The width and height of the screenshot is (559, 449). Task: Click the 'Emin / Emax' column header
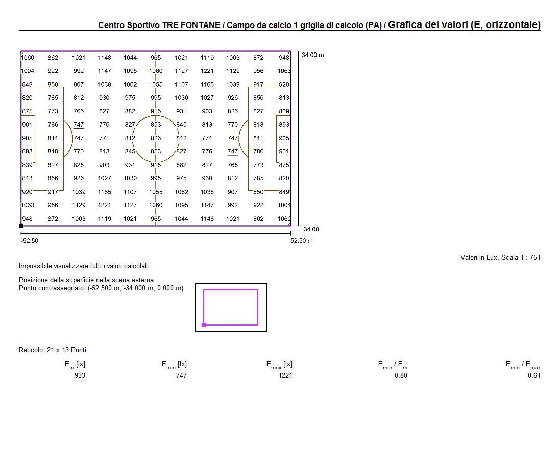coord(523,365)
